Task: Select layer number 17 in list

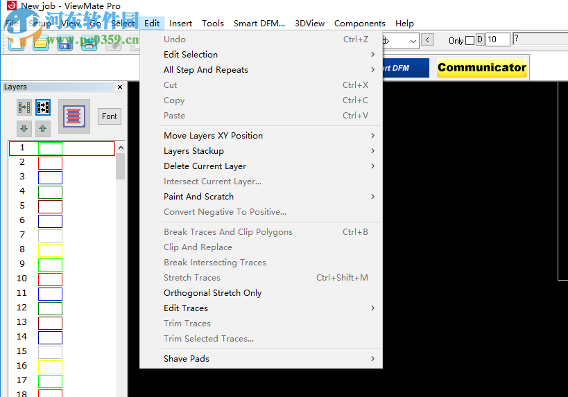Action: pyautogui.click(x=21, y=380)
